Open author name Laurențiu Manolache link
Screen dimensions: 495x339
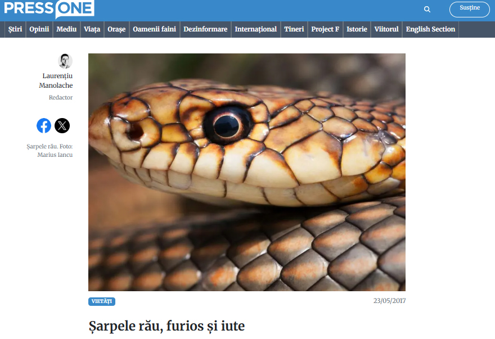(56, 80)
